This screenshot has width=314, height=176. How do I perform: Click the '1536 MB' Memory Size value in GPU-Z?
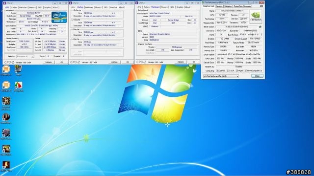pos(223,51)
